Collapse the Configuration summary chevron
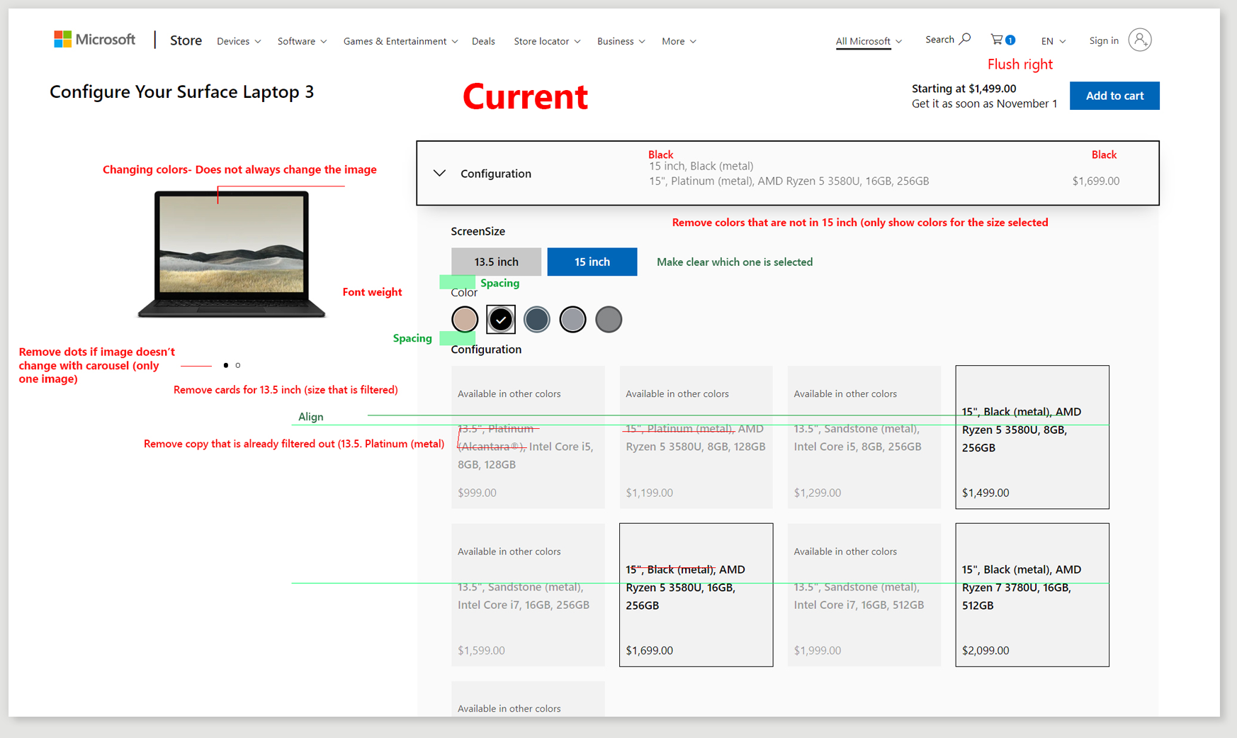This screenshot has width=1237, height=738. coord(439,173)
